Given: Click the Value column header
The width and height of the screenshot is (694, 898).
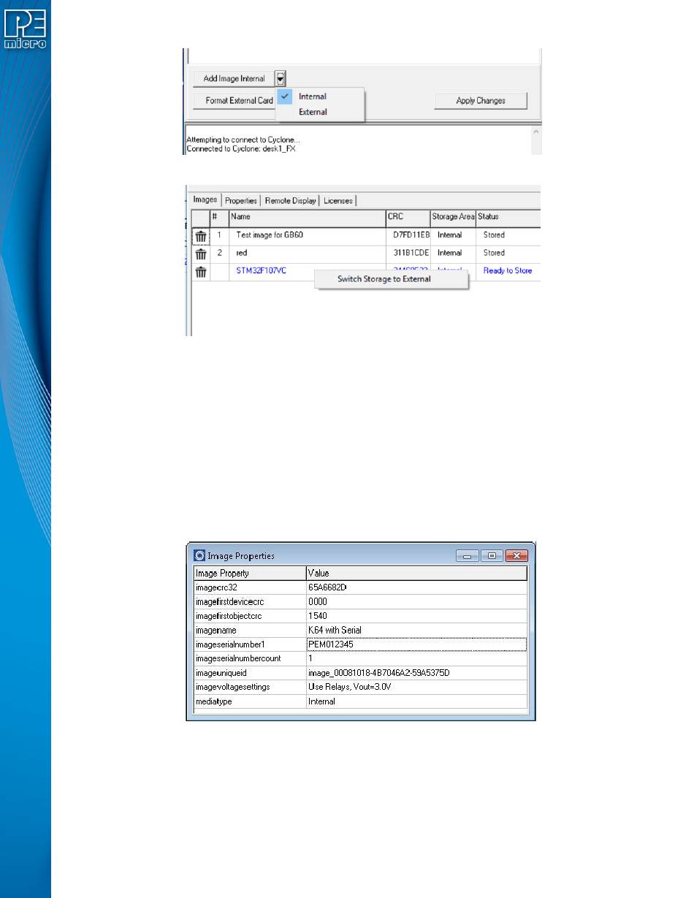Looking at the screenshot, I should [x=416, y=574].
